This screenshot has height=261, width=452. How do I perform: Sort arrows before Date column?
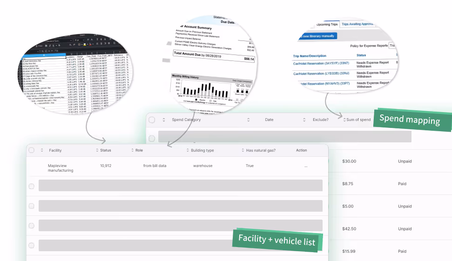[x=249, y=120]
